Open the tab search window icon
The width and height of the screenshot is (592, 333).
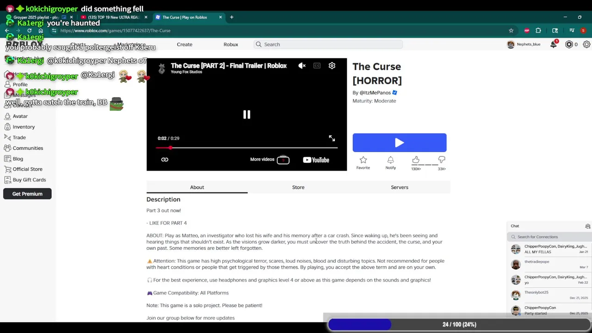click(x=555, y=31)
